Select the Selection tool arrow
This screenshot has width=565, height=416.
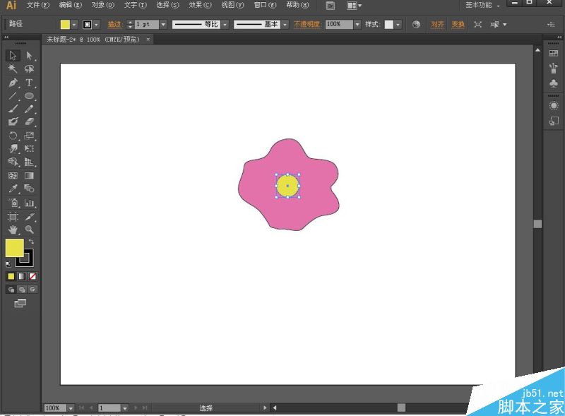13,56
